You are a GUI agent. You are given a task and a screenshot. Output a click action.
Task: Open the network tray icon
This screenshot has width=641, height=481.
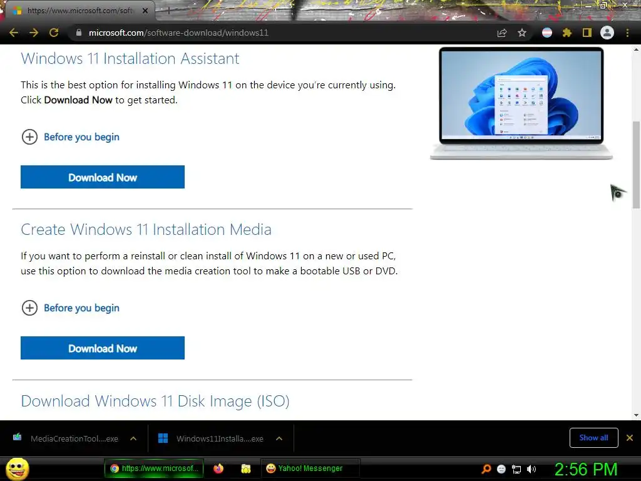(x=516, y=469)
